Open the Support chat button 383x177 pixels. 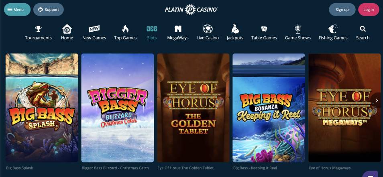tap(48, 10)
